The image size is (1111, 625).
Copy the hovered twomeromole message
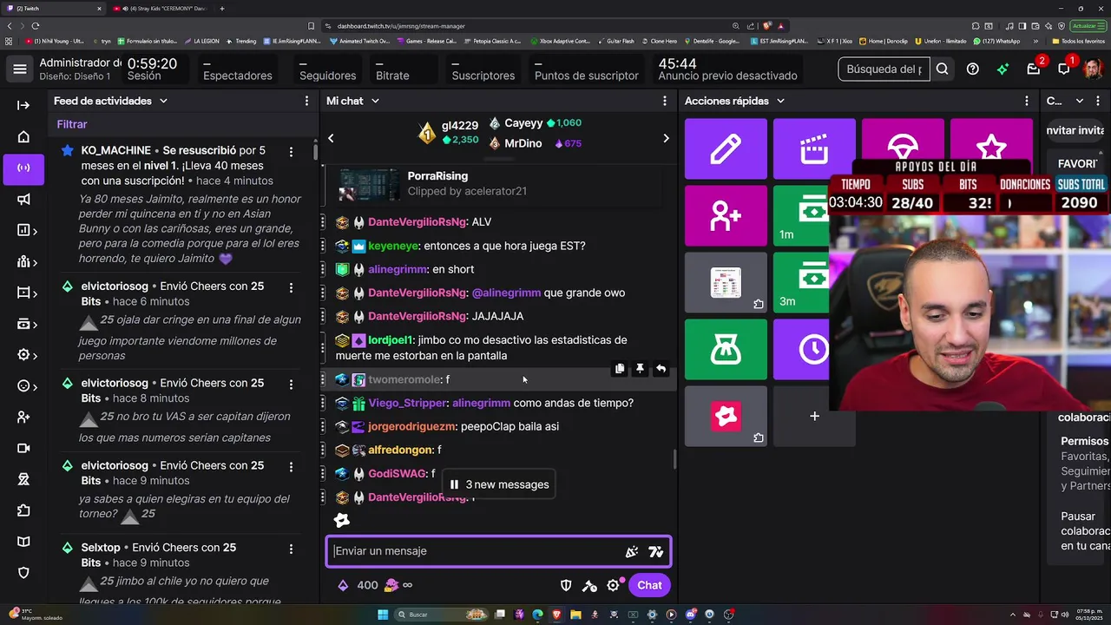[620, 369]
